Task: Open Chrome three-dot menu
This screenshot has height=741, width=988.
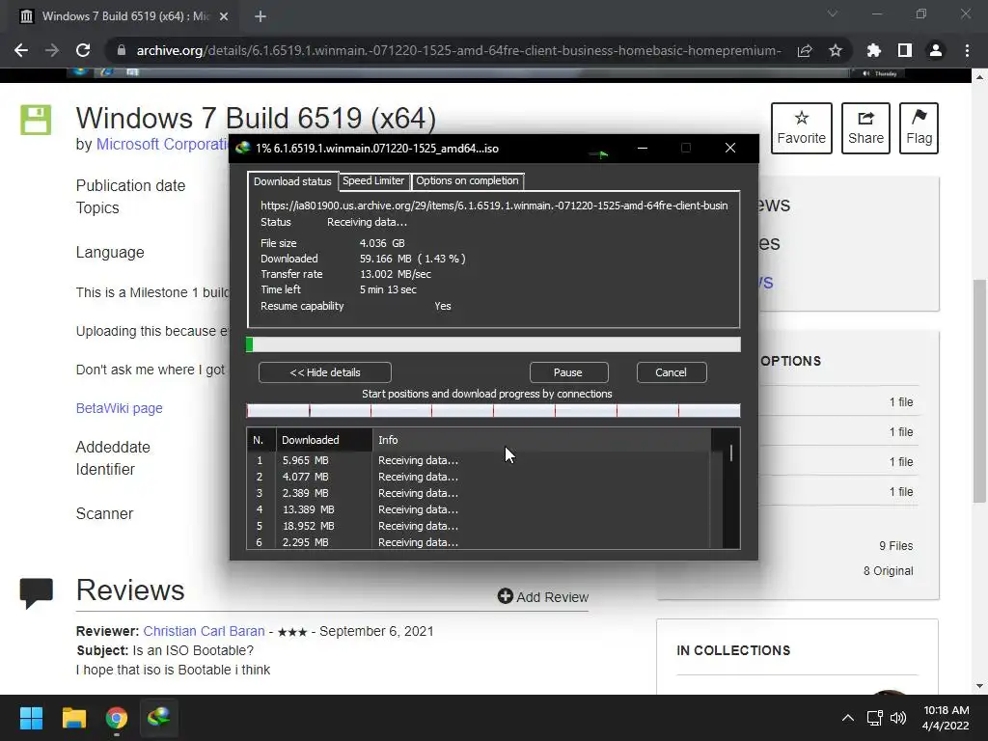Action: [x=967, y=50]
